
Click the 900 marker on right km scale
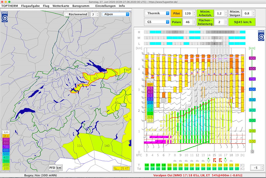[252, 58]
